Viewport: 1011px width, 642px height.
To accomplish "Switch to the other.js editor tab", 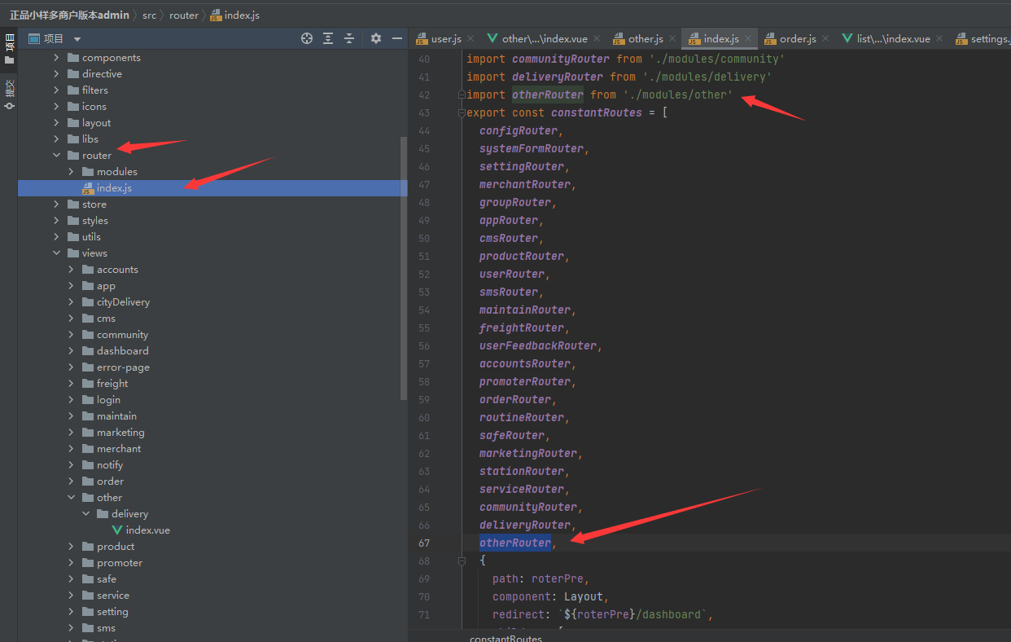I will 638,38.
